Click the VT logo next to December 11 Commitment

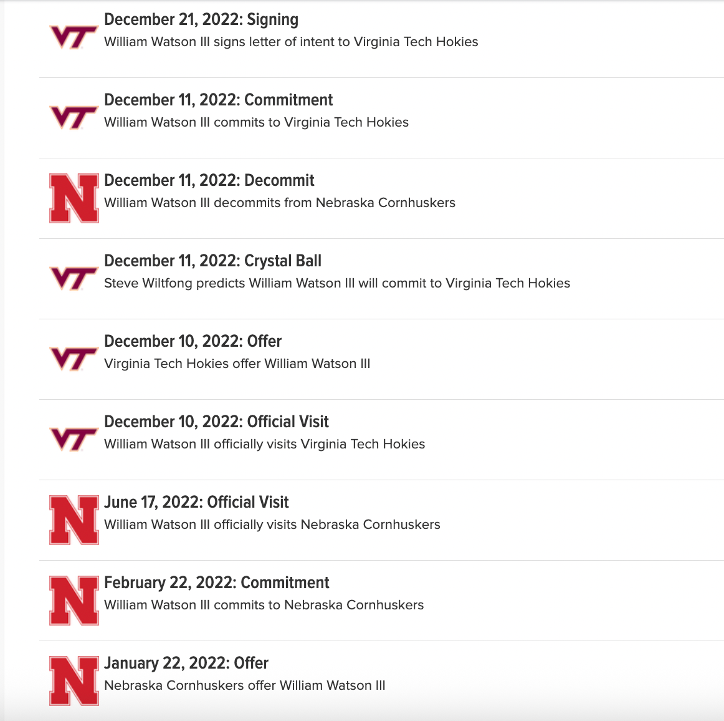pos(74,117)
